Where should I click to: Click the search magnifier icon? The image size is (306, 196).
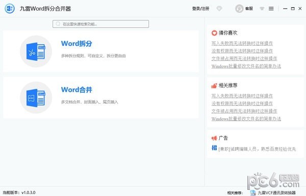[58, 24]
